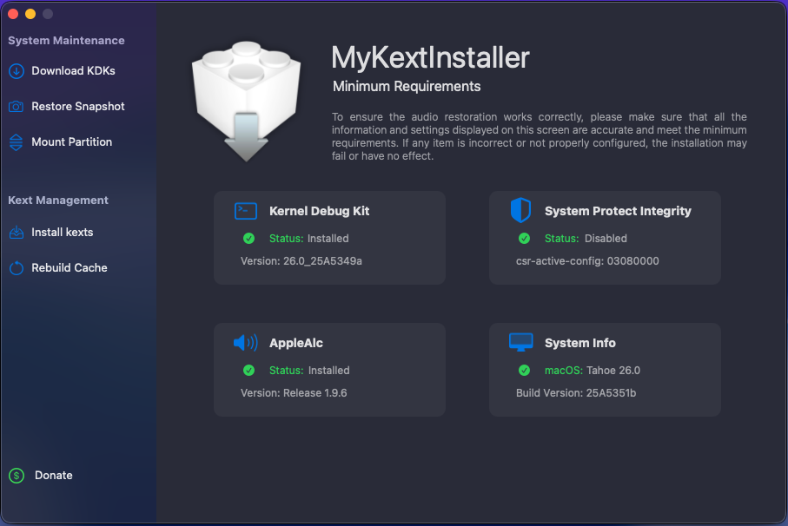The height and width of the screenshot is (526, 788).
Task: Click the Kernel Debug Kit terminal icon
Action: tap(246, 211)
